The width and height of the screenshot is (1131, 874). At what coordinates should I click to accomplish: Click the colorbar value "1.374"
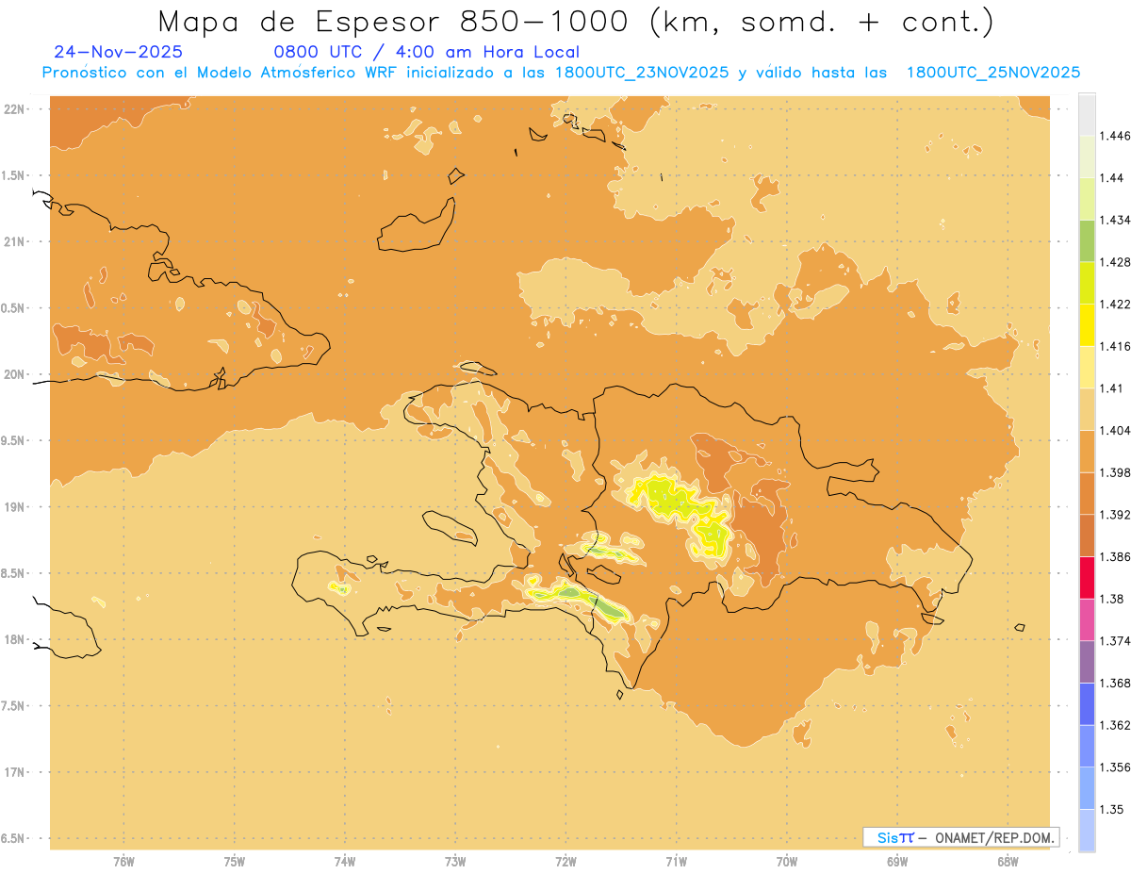[x=1117, y=640]
